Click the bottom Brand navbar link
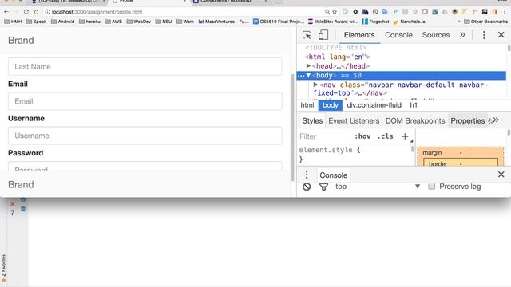 tap(21, 184)
